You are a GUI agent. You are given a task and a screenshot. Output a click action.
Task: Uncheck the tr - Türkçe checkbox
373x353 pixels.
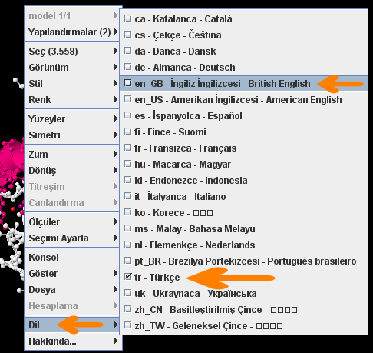127,277
